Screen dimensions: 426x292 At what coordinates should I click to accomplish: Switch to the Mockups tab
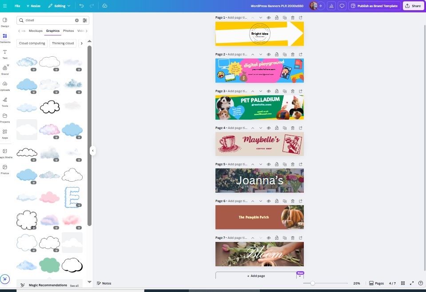tap(36, 31)
